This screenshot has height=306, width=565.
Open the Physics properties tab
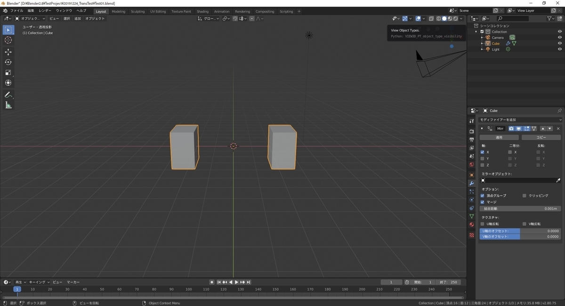472,200
